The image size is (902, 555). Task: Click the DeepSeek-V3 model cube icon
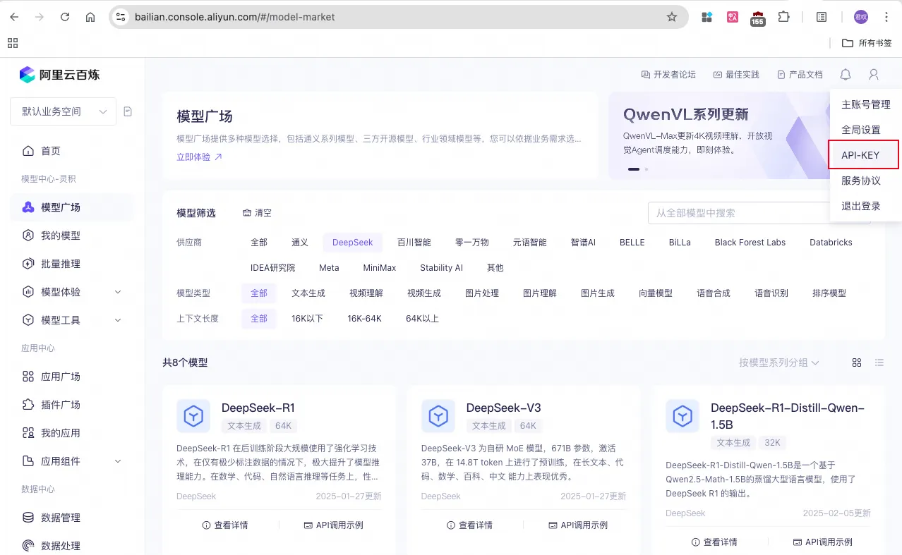coord(438,416)
